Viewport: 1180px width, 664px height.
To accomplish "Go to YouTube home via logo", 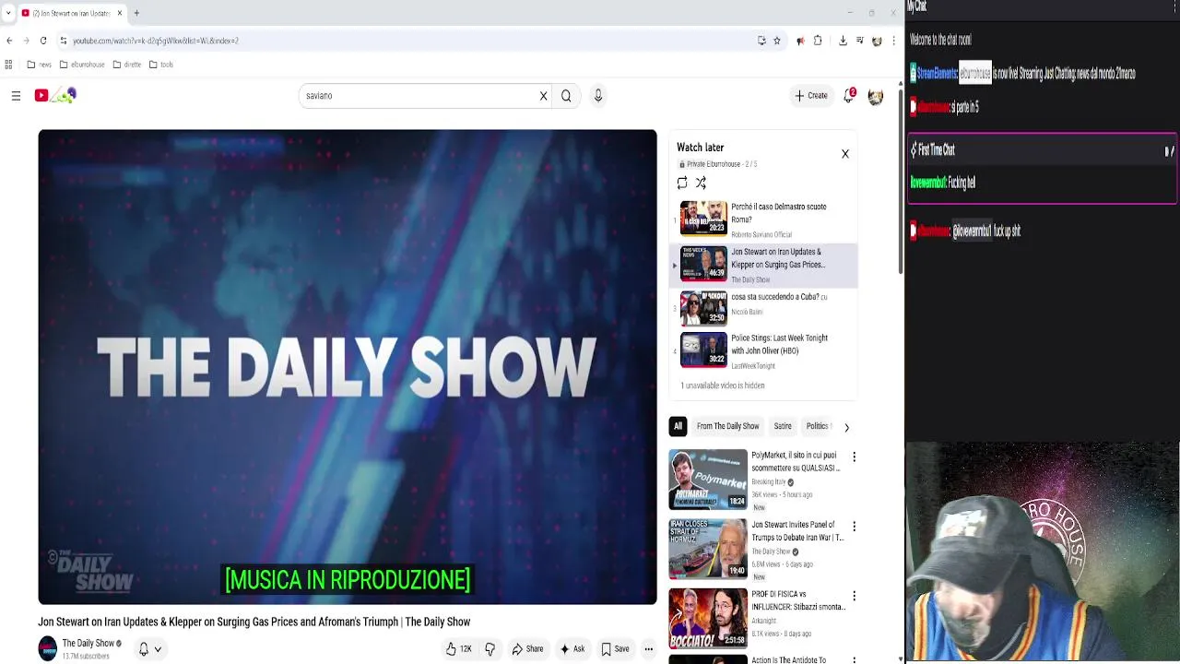I will coord(55,95).
